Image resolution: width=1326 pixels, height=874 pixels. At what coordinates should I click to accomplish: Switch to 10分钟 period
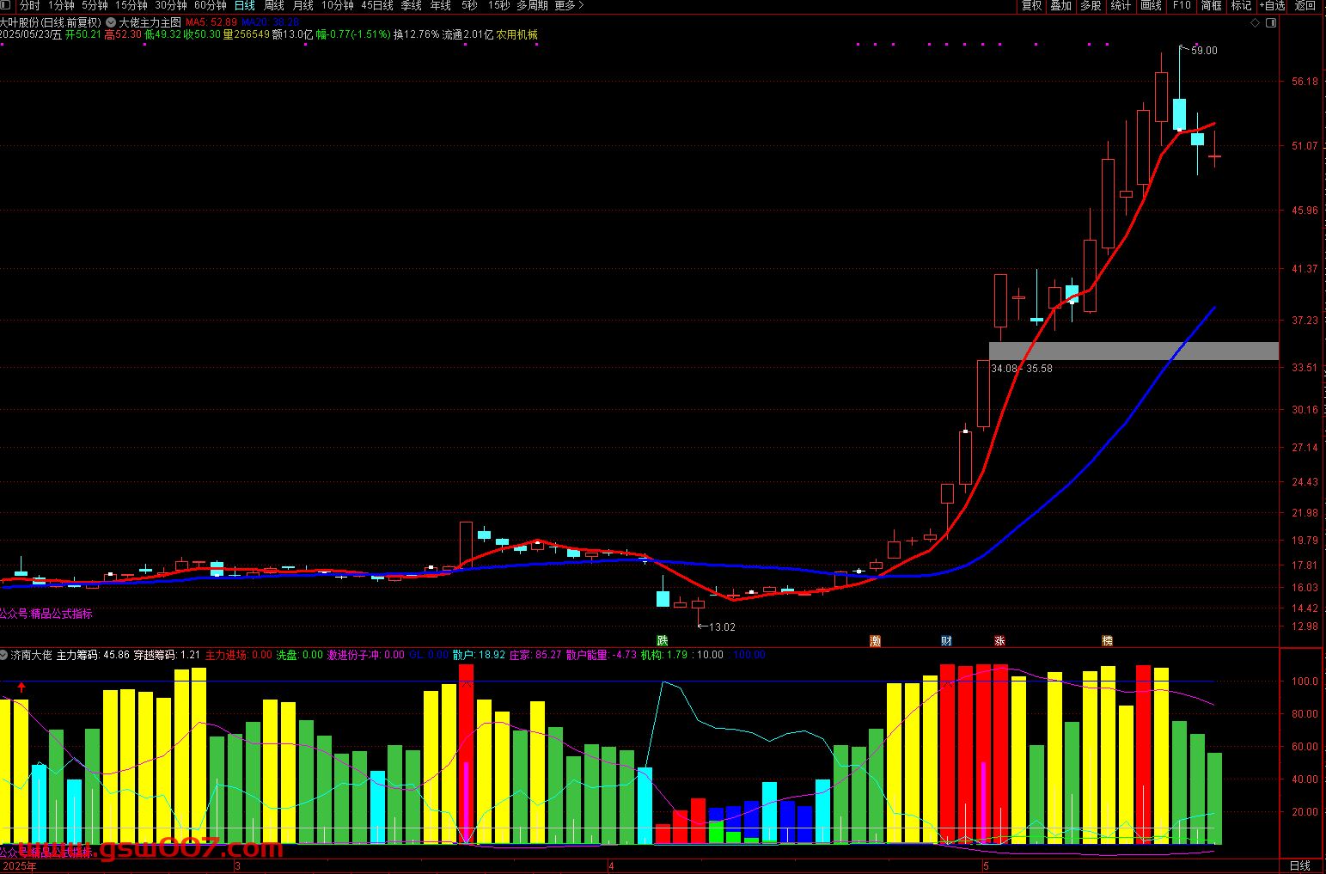coord(338,5)
